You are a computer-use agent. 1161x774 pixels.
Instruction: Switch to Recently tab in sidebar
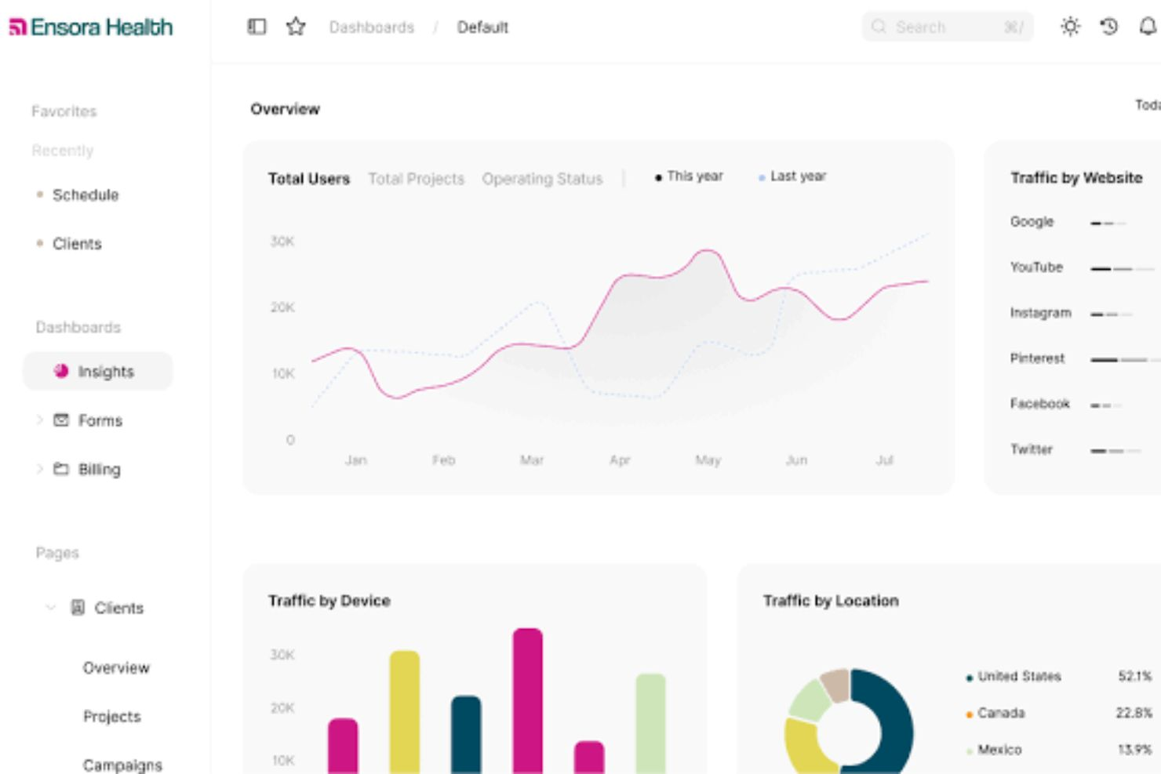click(62, 150)
